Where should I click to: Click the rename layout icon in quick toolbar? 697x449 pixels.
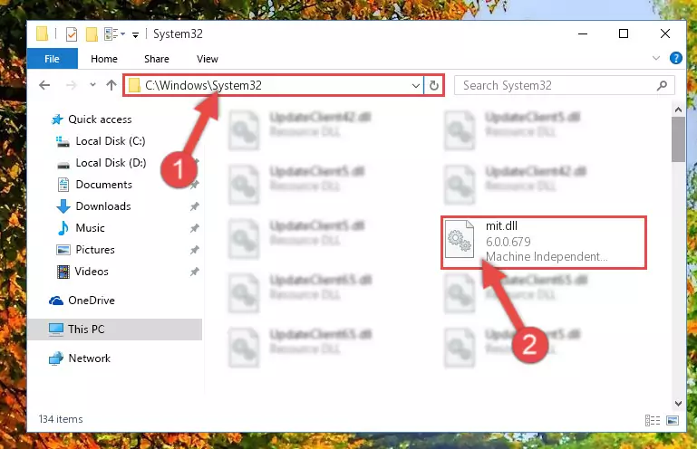click(x=111, y=33)
